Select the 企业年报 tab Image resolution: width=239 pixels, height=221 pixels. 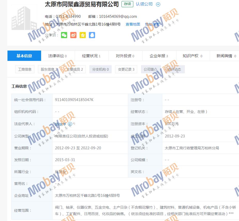(x=159, y=56)
